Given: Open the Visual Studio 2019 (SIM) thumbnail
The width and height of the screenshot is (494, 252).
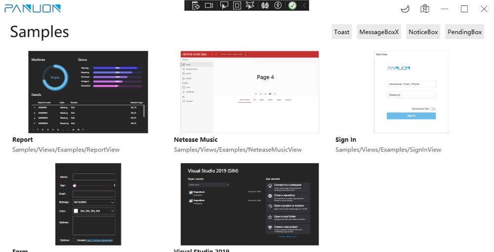Looking at the screenshot, I should pyautogui.click(x=250, y=204).
